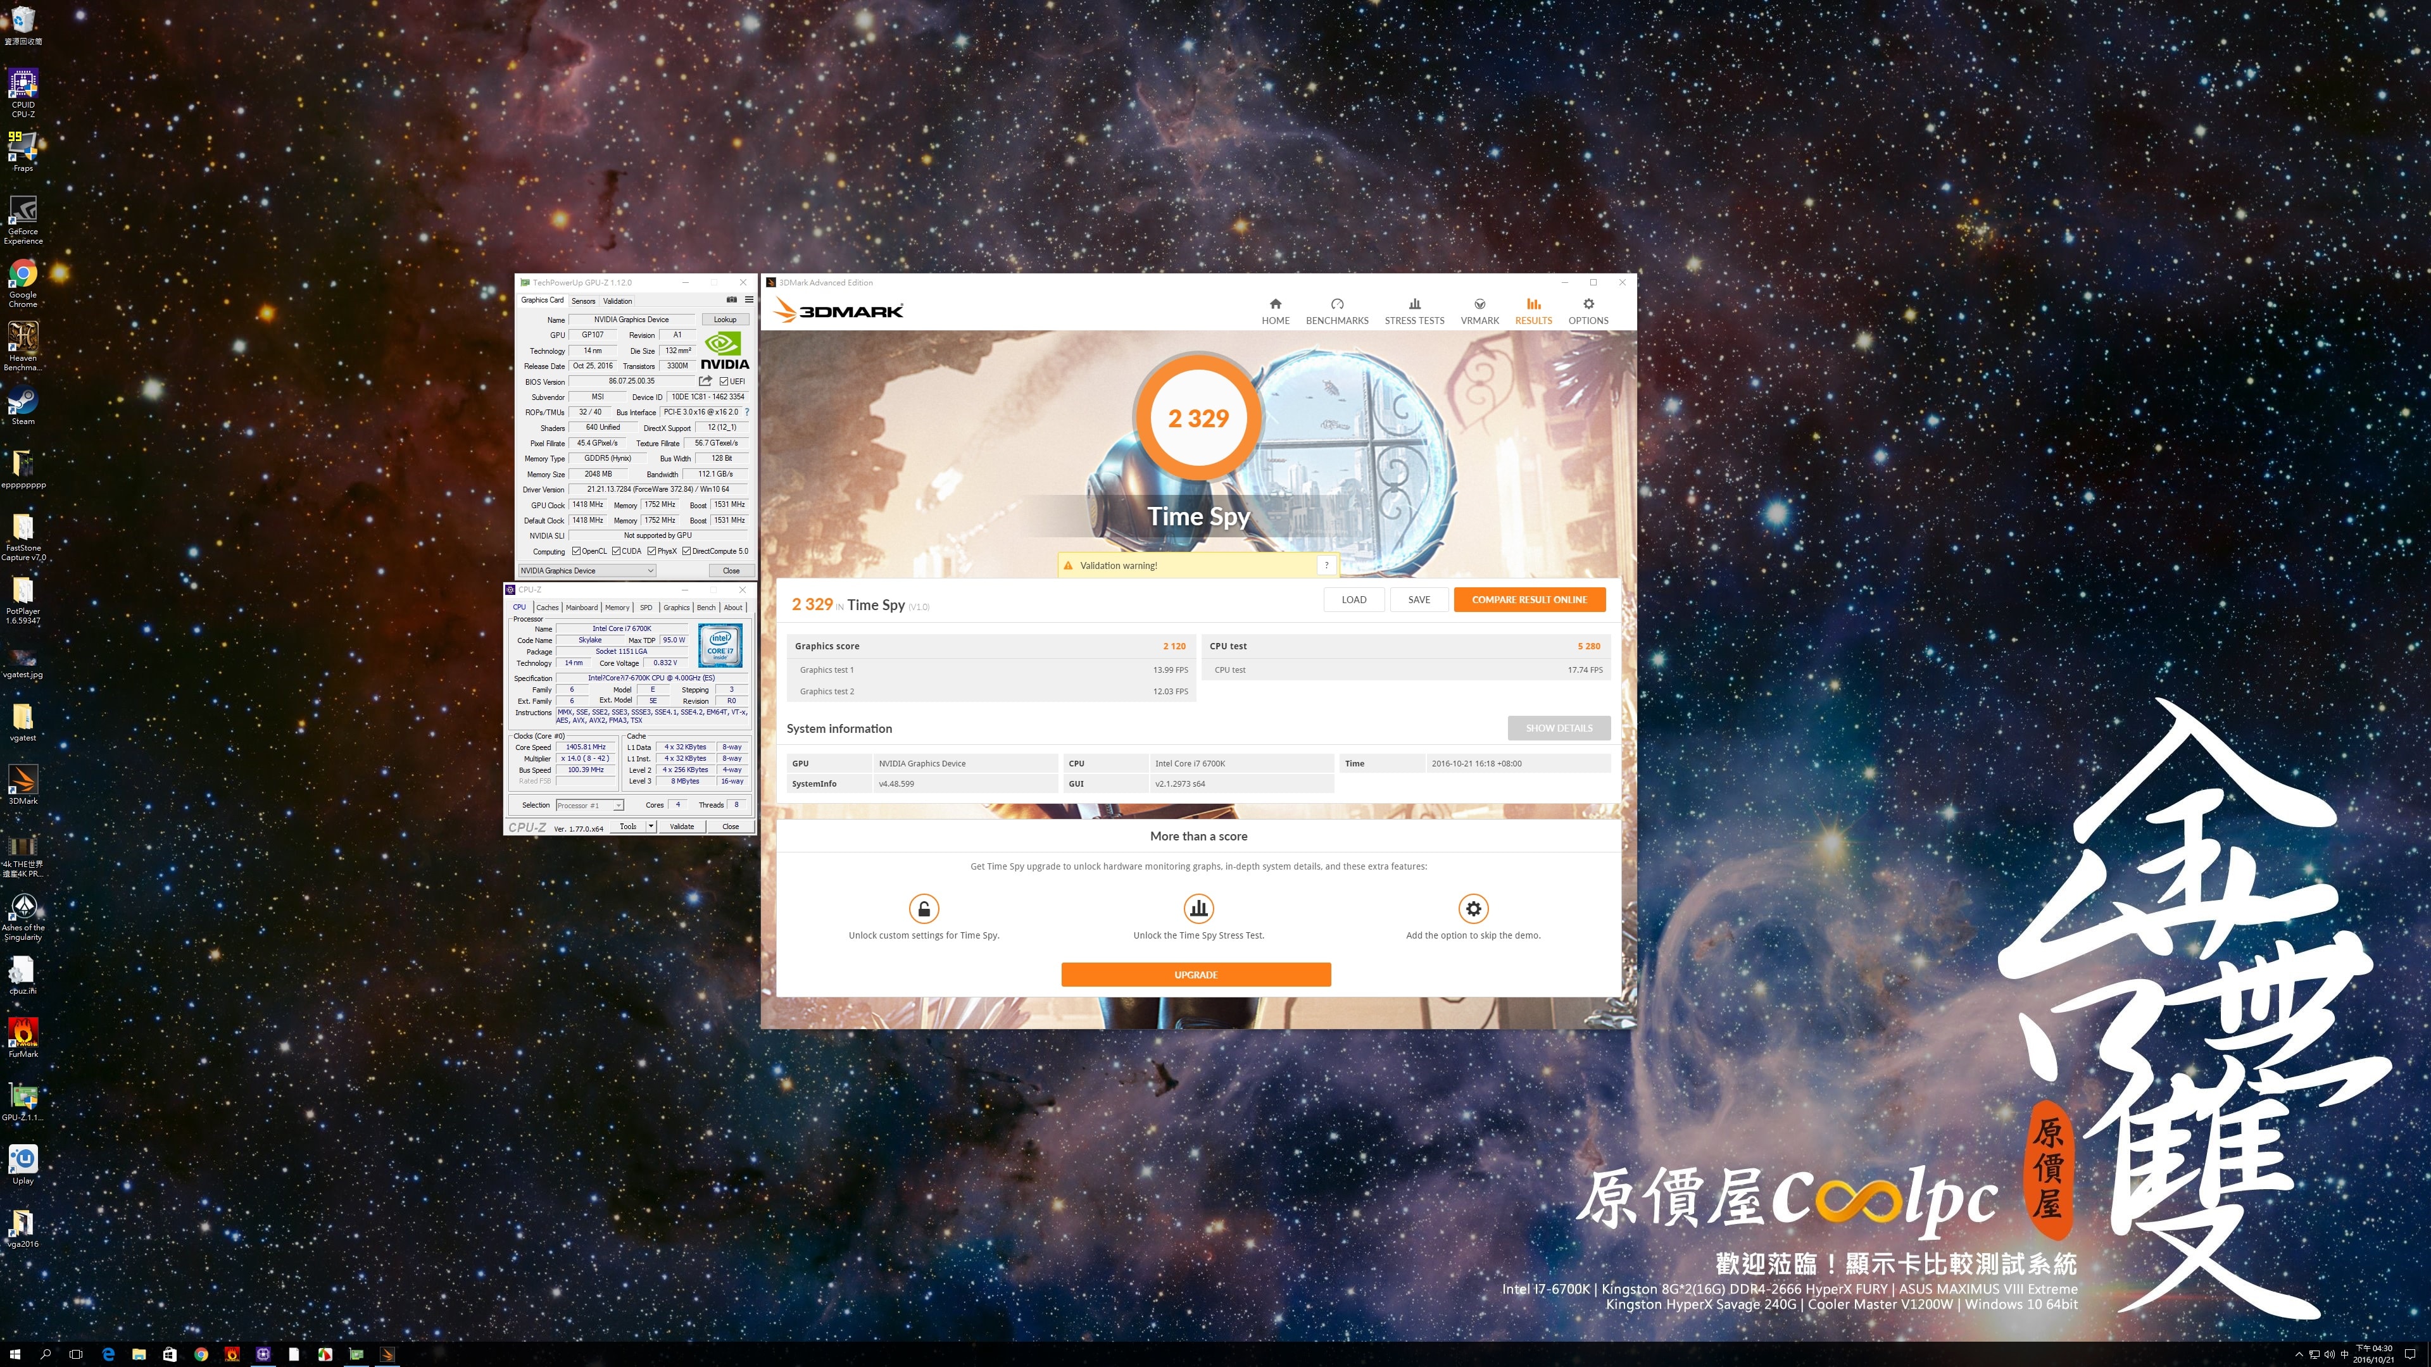Click taskbar clock showing 04:30
Viewport: 2431px width, 1367px height.
click(2373, 1354)
